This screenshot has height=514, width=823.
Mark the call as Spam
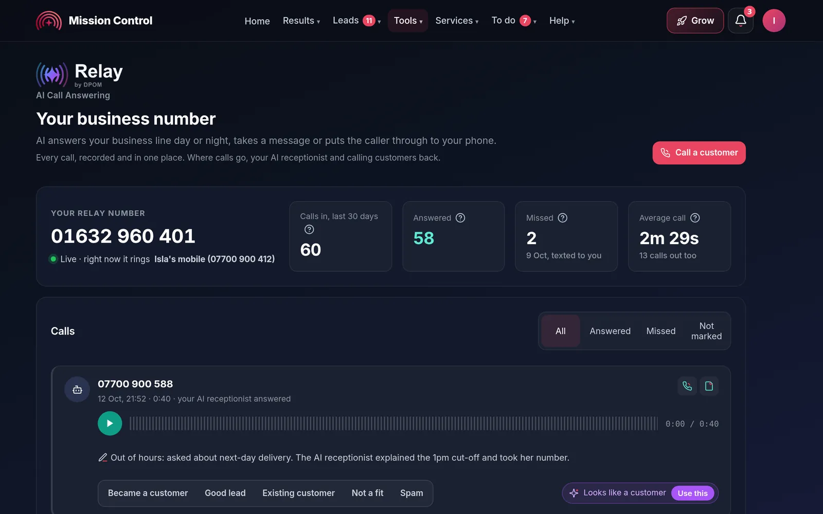tap(411, 493)
